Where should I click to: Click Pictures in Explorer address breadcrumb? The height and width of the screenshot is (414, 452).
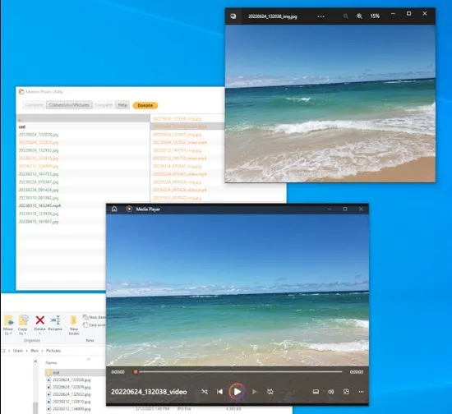pyautogui.click(x=53, y=351)
